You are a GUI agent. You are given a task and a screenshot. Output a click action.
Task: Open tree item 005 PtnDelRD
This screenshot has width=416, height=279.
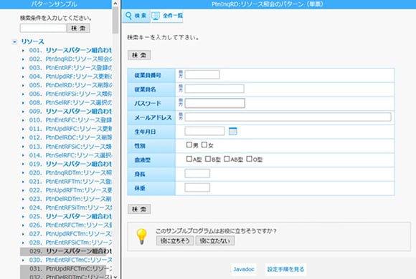point(70,85)
